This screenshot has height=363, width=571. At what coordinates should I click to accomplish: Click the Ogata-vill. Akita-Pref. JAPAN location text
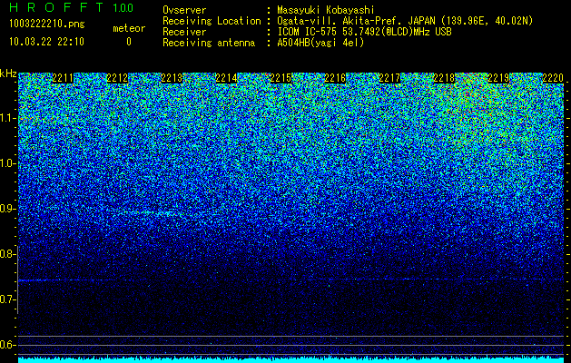(405, 21)
